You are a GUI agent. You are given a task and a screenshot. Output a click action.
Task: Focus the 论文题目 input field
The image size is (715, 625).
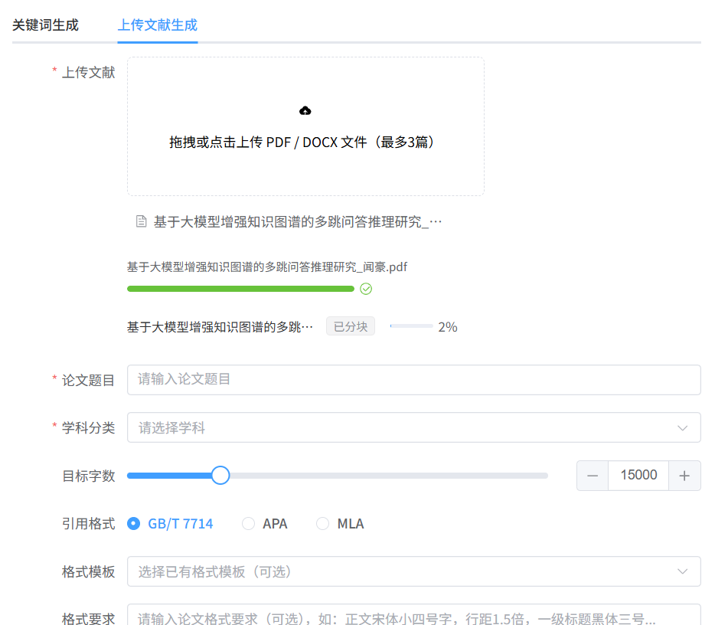click(x=413, y=380)
